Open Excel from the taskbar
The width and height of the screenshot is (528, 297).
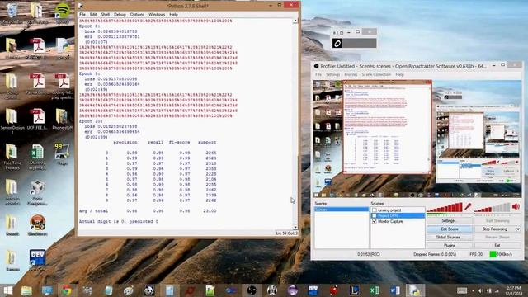click(x=374, y=290)
